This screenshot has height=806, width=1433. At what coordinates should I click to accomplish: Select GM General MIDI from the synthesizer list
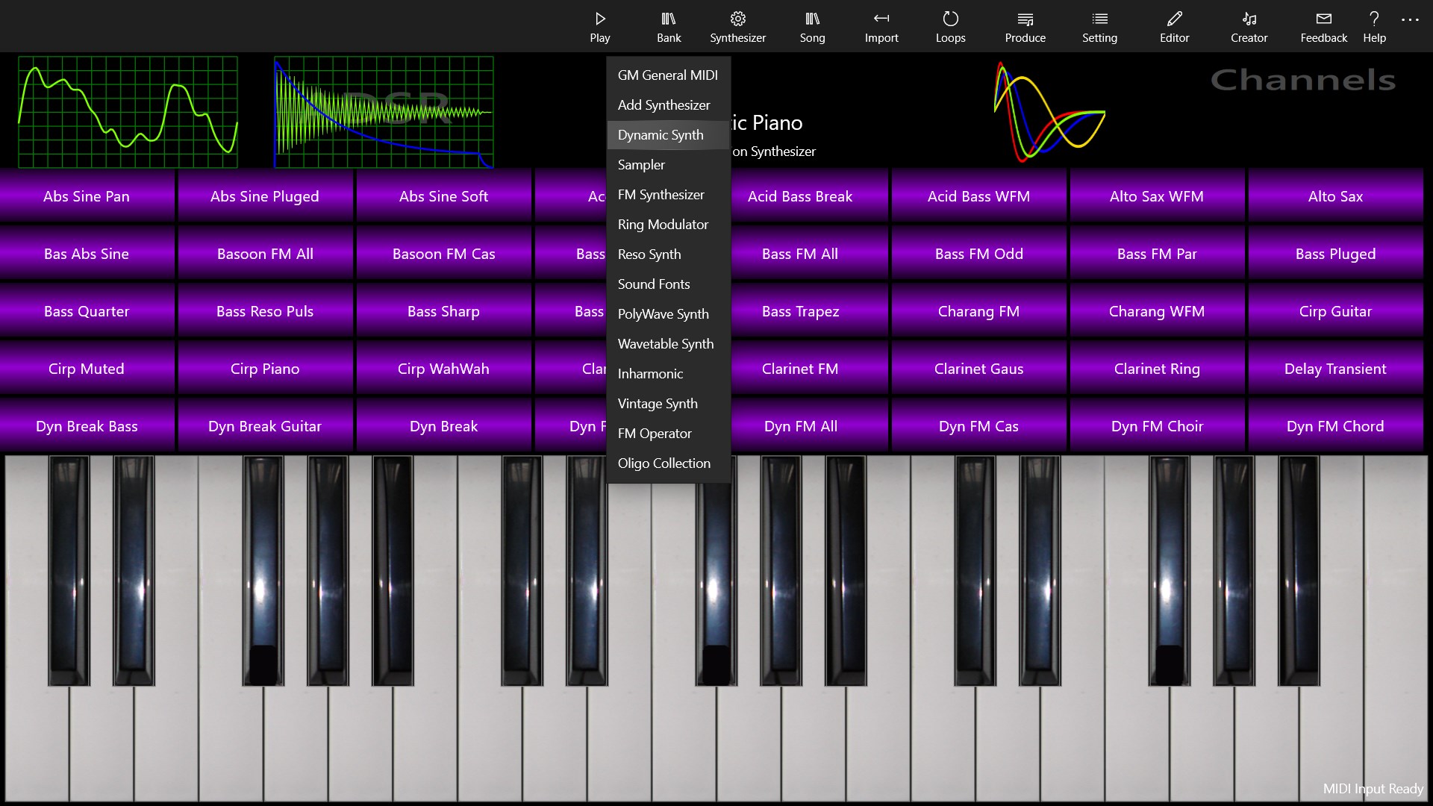click(x=667, y=75)
